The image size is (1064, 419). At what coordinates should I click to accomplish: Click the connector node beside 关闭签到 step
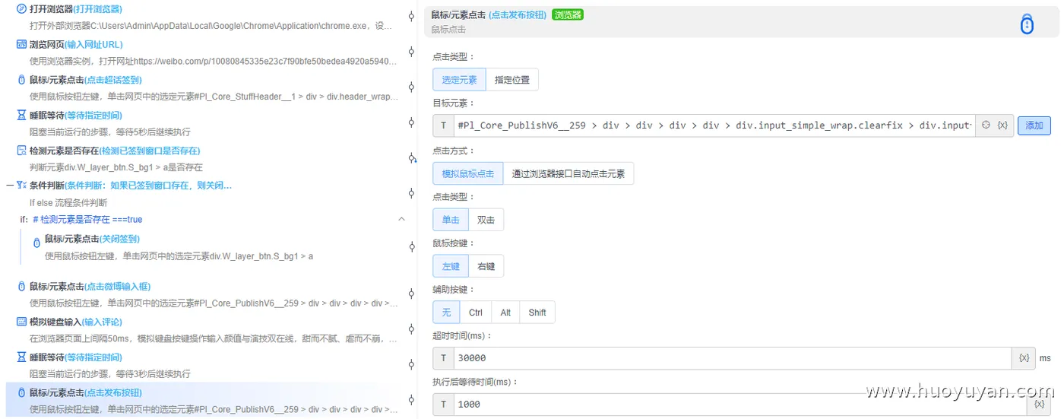411,246
